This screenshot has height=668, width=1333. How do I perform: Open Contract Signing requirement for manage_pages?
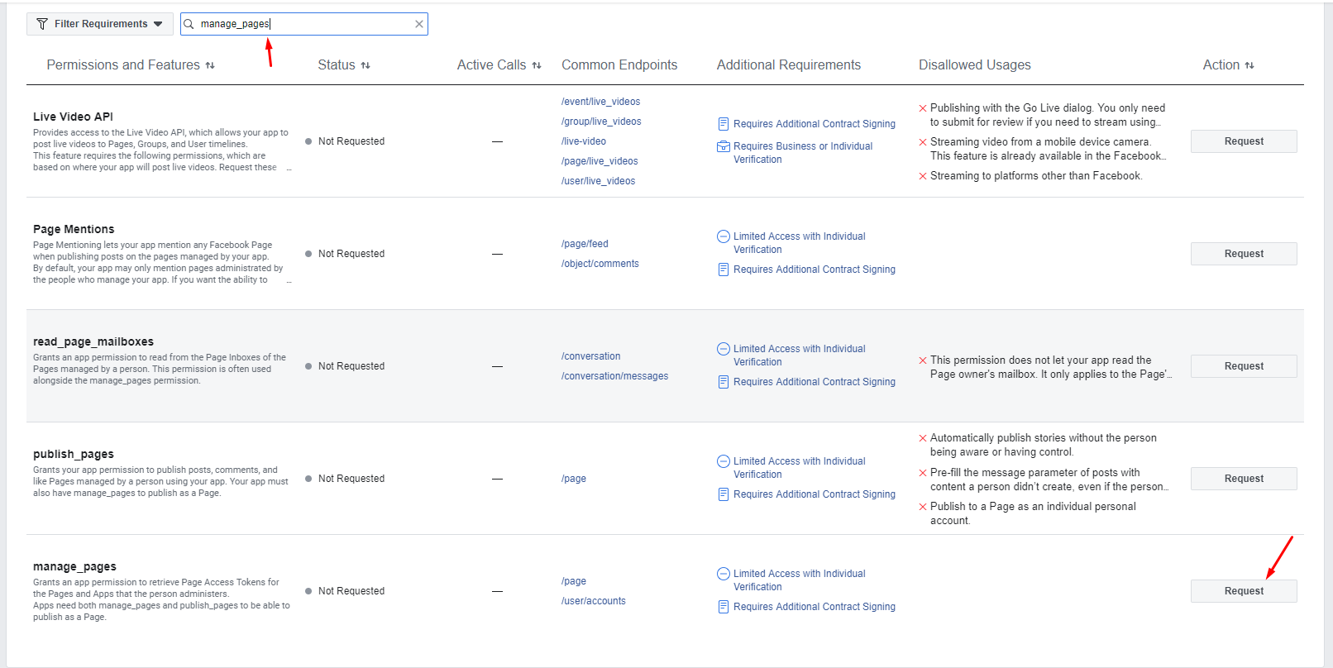[815, 607]
